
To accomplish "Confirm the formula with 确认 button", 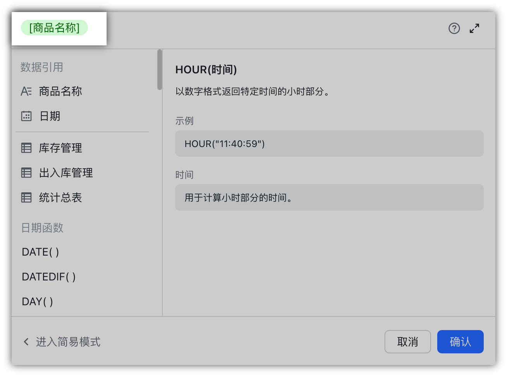I will pyautogui.click(x=460, y=342).
